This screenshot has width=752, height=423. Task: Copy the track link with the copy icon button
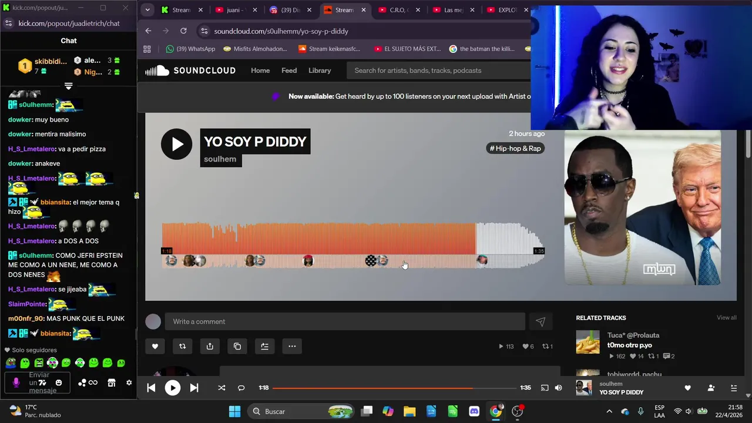(x=237, y=346)
